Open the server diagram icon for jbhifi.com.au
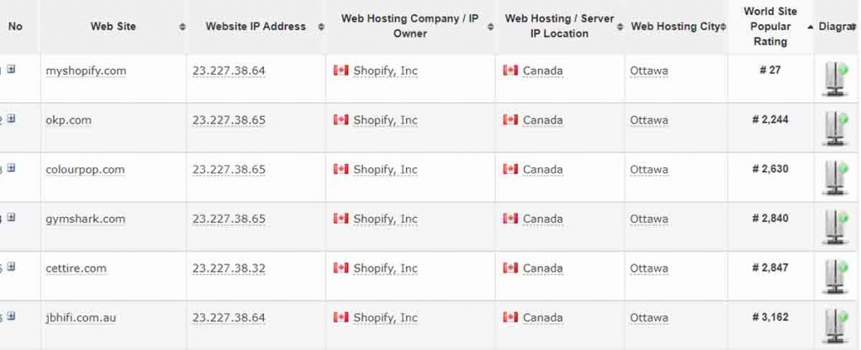This screenshot has width=861, height=350. click(835, 327)
